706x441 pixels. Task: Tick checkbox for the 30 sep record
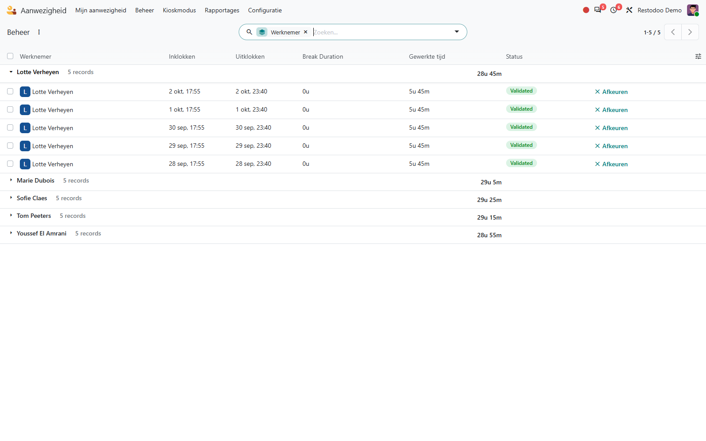click(10, 127)
